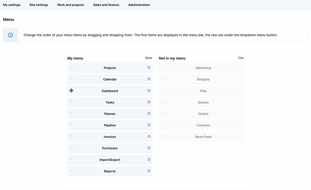The height and width of the screenshot is (190, 311).
Task: Select the Purchases menu item row
Action: tap(110, 148)
